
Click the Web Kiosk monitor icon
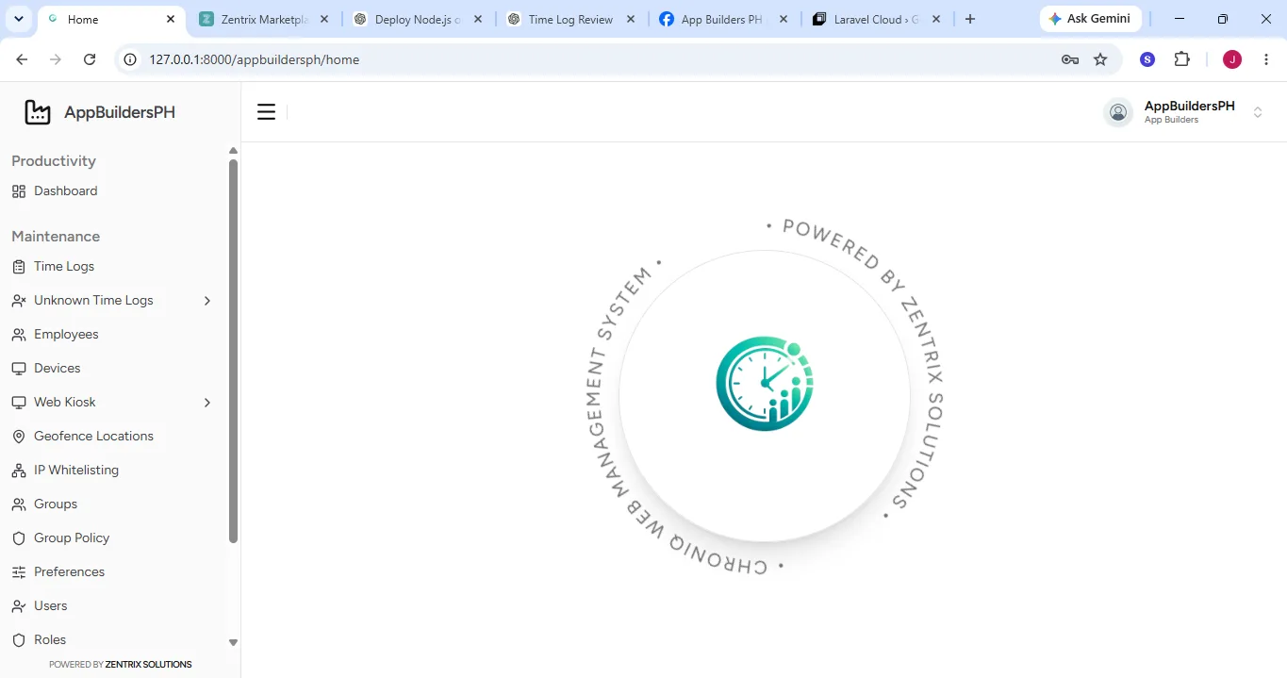(x=18, y=403)
